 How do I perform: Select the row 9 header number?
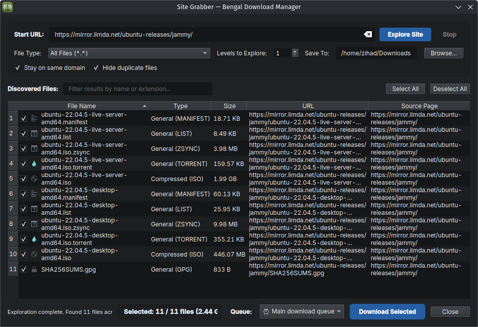click(x=13, y=239)
